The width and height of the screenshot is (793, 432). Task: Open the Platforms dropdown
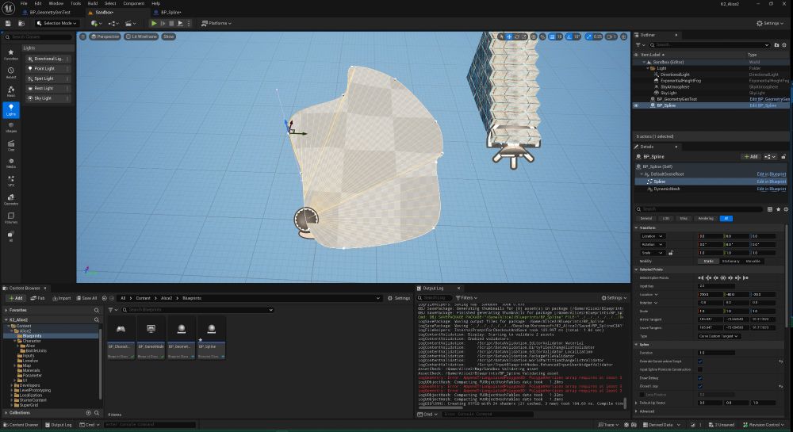pos(216,23)
